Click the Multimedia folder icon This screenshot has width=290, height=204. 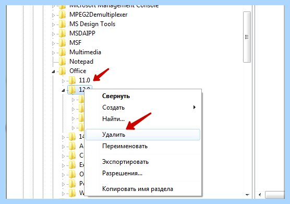62,52
